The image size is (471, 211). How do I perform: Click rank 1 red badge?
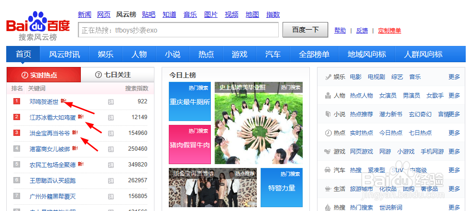click(x=17, y=101)
